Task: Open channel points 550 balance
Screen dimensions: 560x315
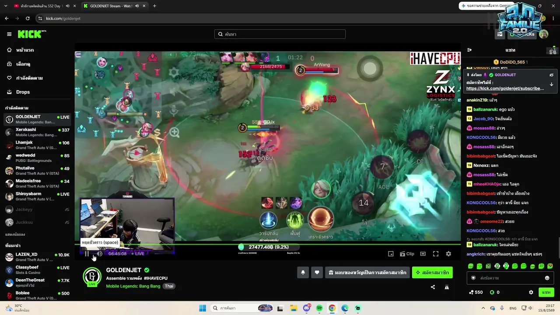Action: tap(476, 292)
